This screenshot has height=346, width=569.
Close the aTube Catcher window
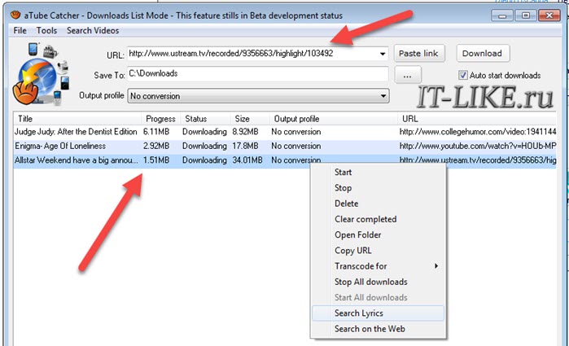point(549,15)
